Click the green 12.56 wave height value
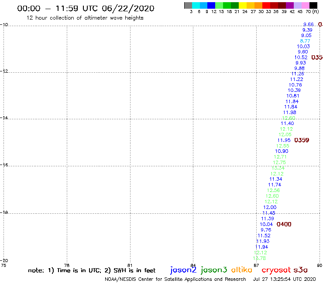The height and width of the screenshot is (283, 323). point(273,190)
